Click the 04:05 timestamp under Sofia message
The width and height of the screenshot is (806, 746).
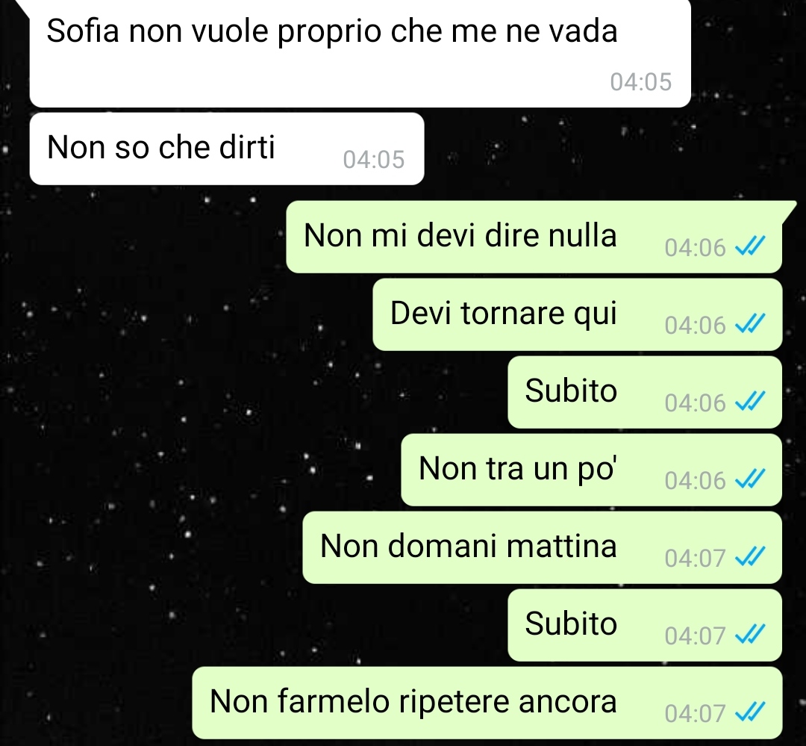point(641,82)
